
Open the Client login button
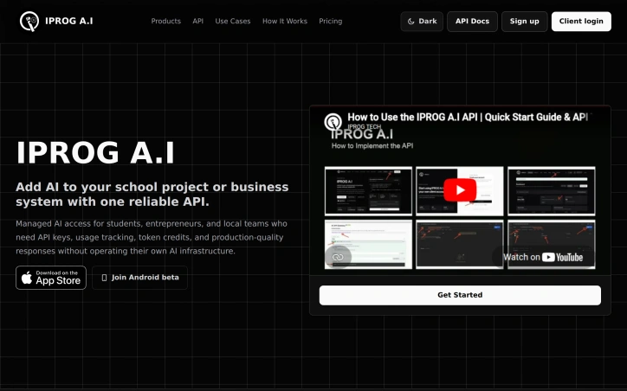coord(581,21)
